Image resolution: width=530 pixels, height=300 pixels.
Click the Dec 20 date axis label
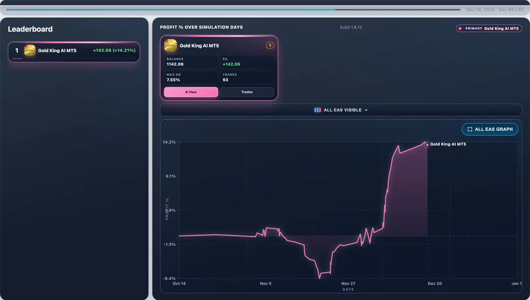pos(435,284)
